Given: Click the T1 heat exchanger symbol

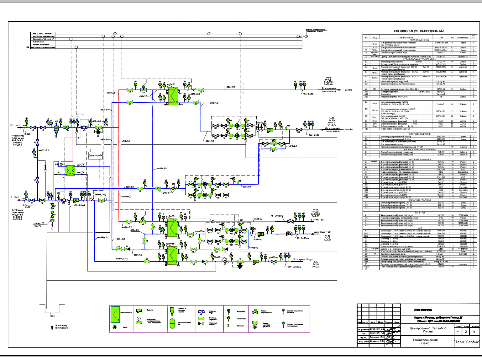Looking at the screenshot, I should click(x=173, y=96).
